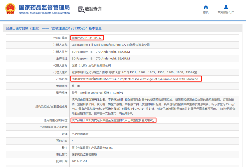246x167 pixels.
Task: Select model Artfiller Universal 1.2ml/支 value
Action: click(x=98, y=93)
